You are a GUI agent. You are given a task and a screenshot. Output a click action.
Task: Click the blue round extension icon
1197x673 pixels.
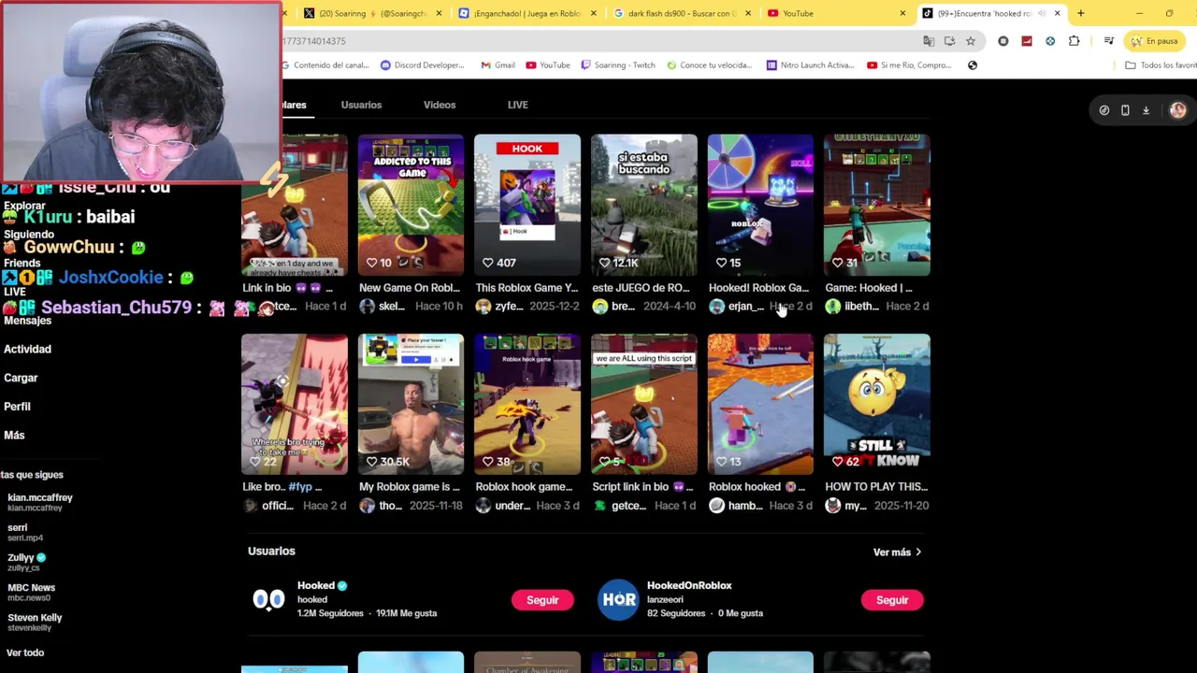tap(1050, 41)
